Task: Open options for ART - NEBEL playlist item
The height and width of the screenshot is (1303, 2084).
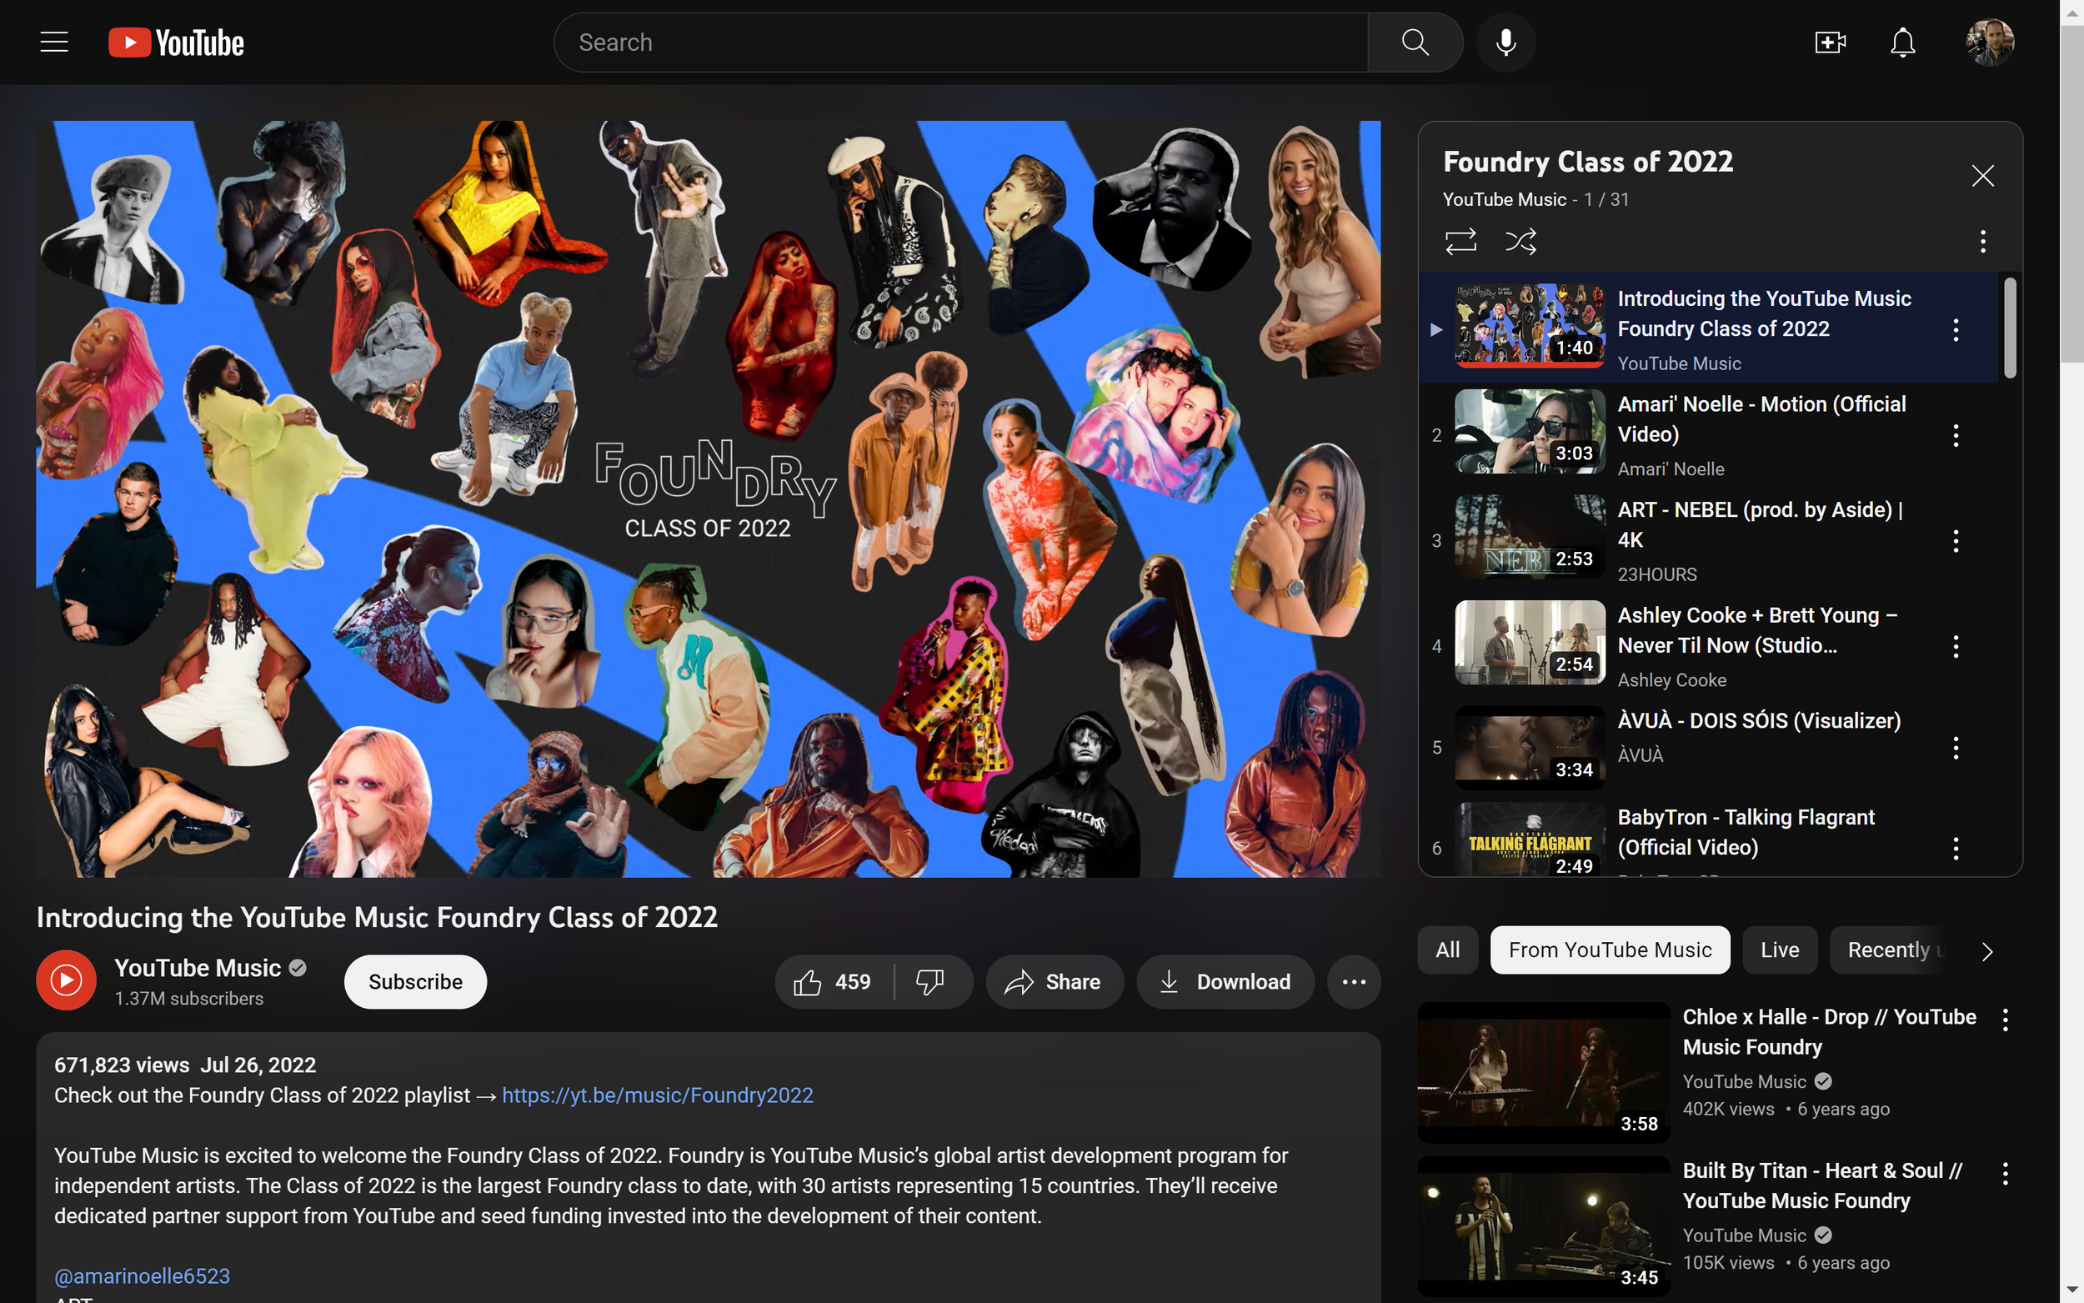Action: pos(1956,541)
